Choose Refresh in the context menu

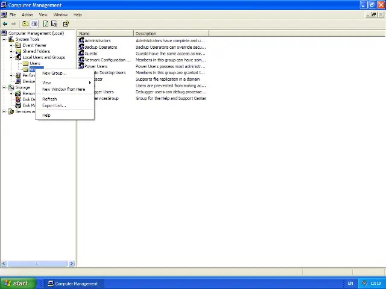[65, 99]
